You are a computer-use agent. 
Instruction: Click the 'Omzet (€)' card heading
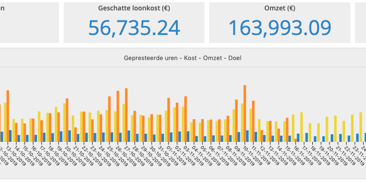(279, 9)
